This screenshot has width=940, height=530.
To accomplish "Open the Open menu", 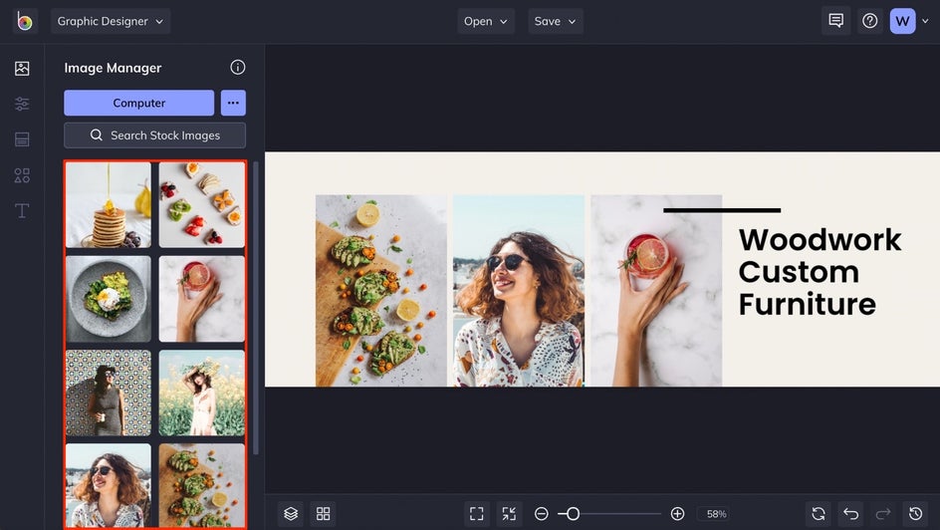I will tap(486, 21).
